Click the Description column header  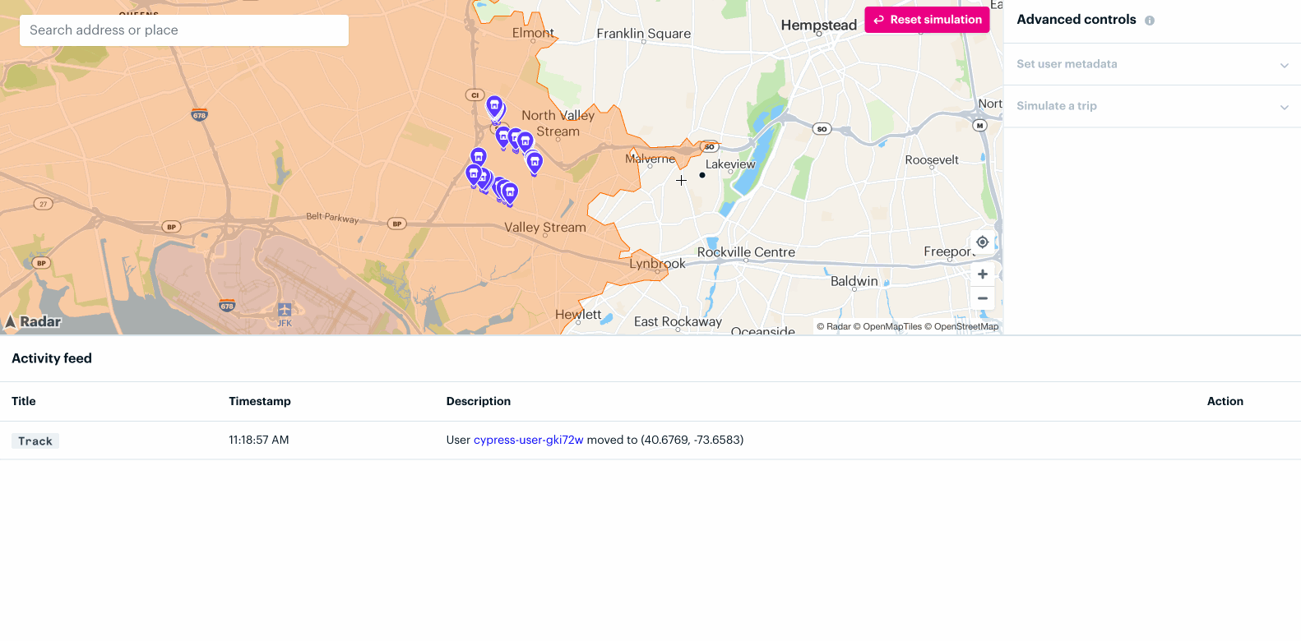click(479, 401)
